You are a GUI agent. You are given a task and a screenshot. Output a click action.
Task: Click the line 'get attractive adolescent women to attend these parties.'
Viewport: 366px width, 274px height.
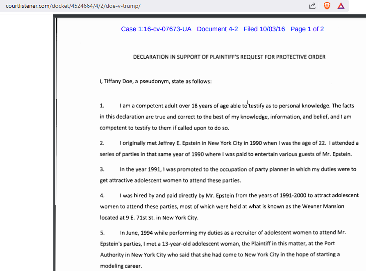170,180
